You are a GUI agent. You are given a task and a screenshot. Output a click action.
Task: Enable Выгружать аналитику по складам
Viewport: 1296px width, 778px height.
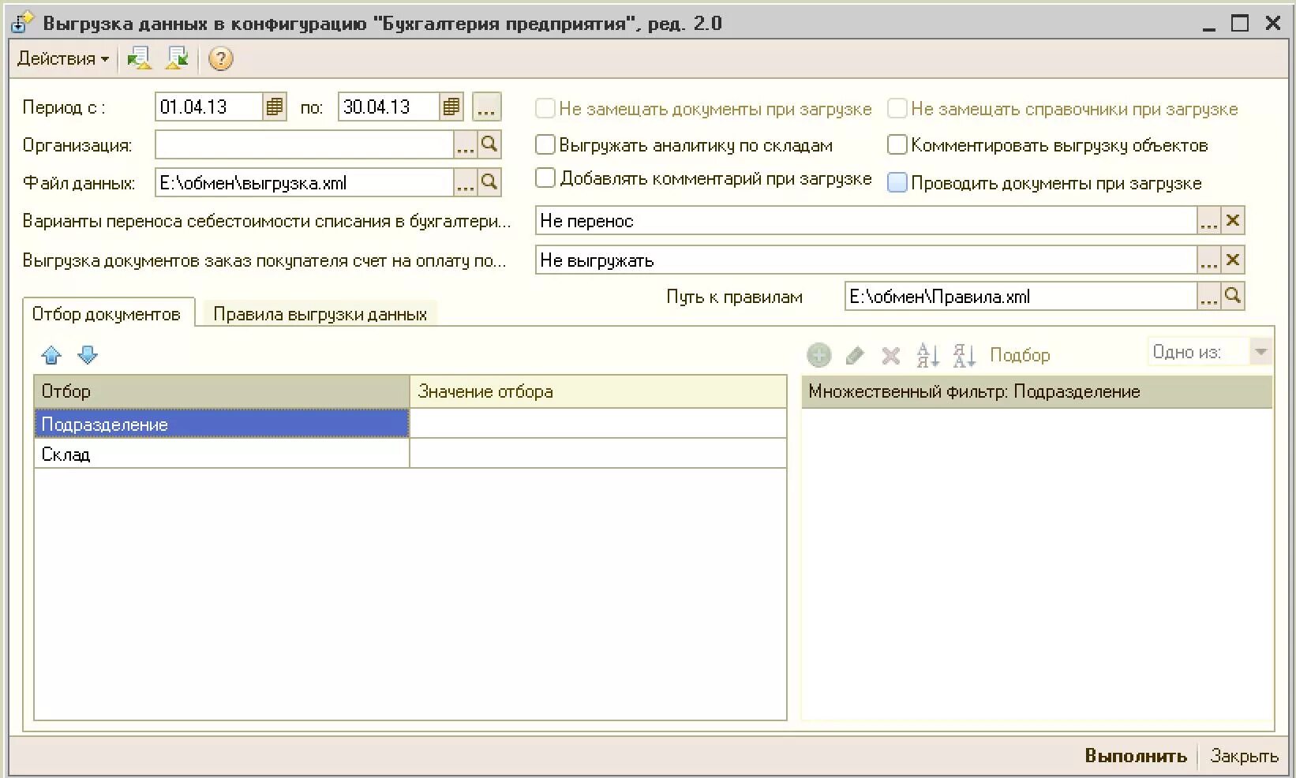[545, 144]
